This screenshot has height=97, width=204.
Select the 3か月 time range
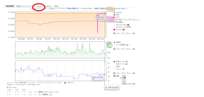(x=124, y=80)
